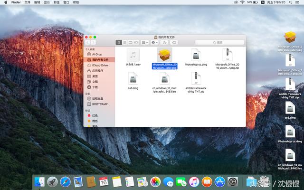Click the clock 周五下午5:20
Viewport: 304px width, 190px height.
coord(276,2)
